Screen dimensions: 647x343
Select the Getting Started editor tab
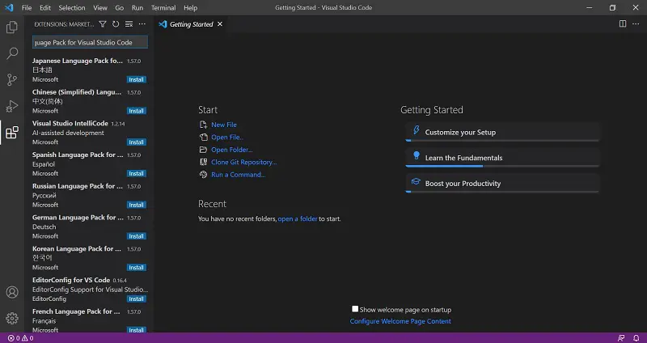[x=191, y=24]
